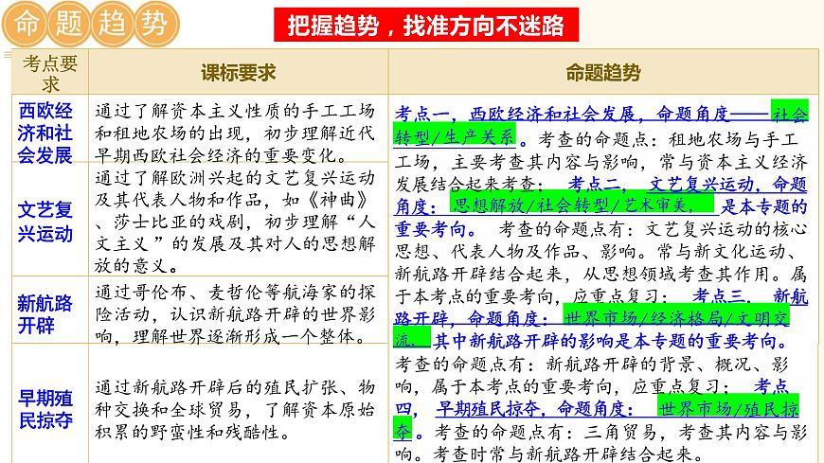Click the line 考查的命题点有：新航路开辟的背景
This screenshot has height=463, width=824.
click(592, 365)
